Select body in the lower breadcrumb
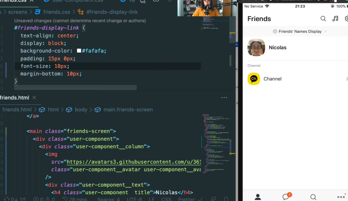The height and width of the screenshot is (201, 348). (81, 110)
